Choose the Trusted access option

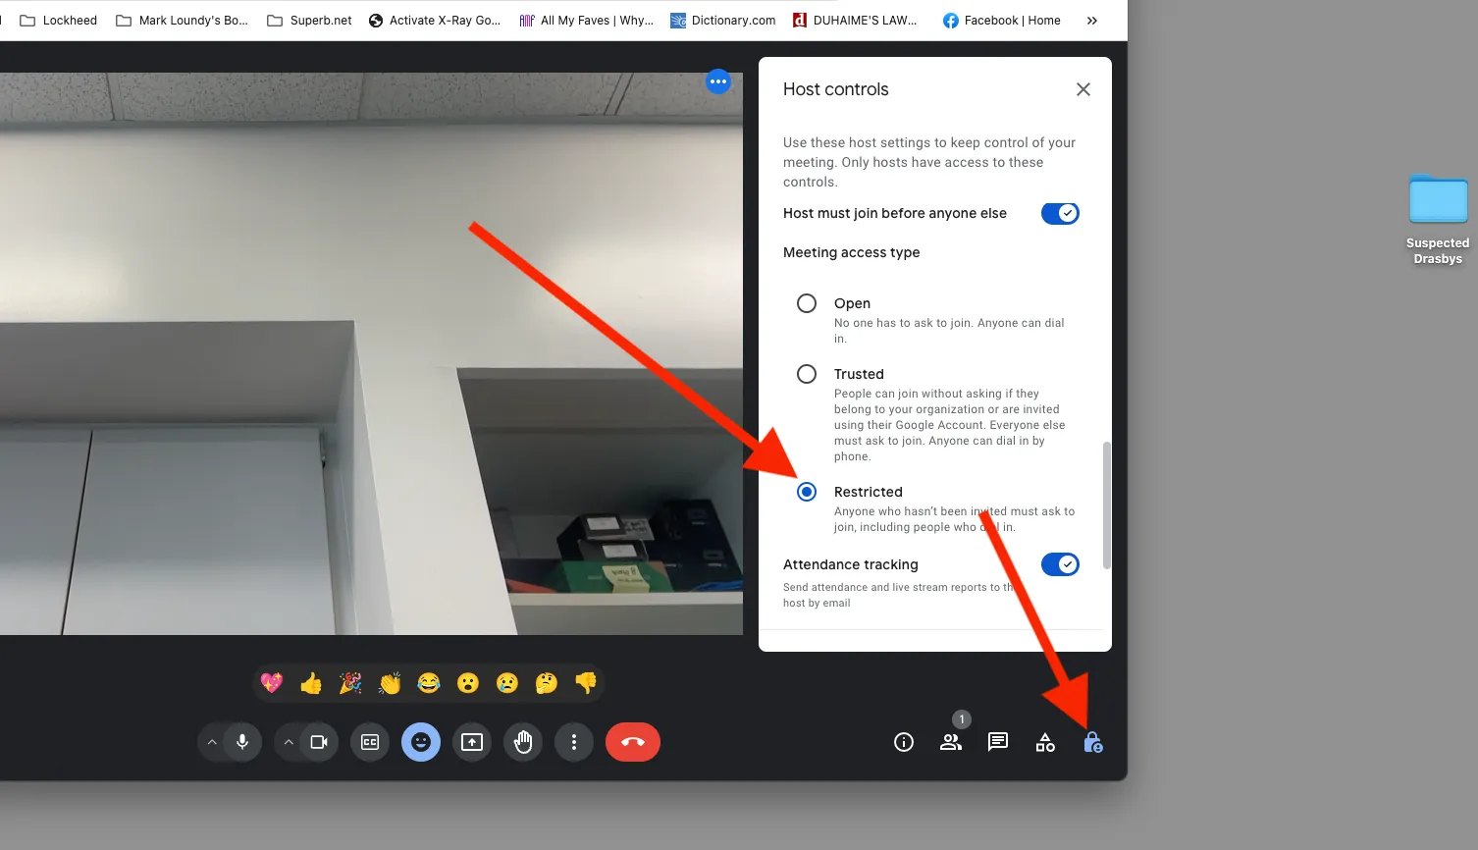point(807,374)
